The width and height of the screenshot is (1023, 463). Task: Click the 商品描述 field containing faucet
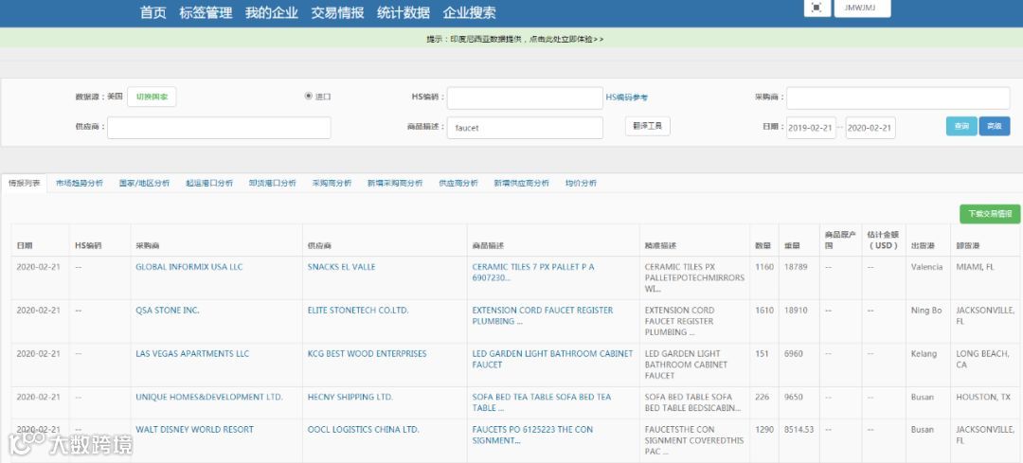tap(525, 128)
